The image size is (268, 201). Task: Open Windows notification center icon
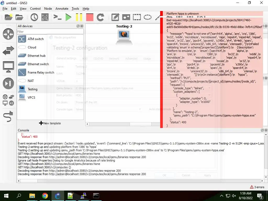(260, 196)
